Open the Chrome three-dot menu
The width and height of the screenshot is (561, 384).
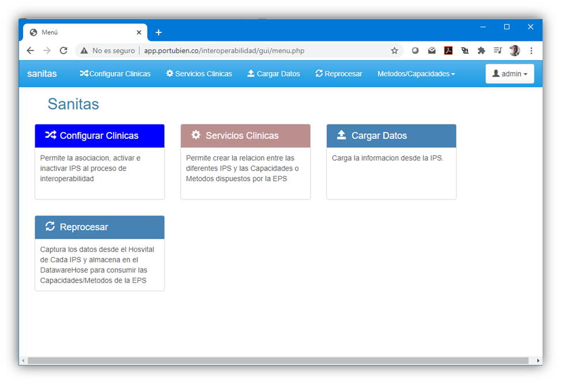pos(531,51)
